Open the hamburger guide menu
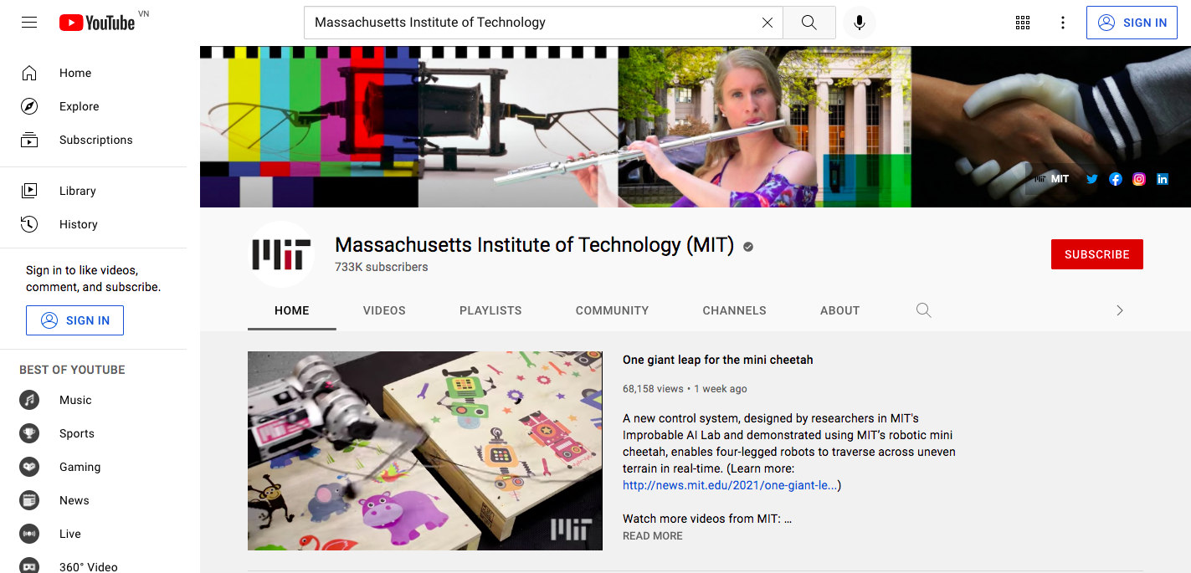1191x573 pixels. pos(29,23)
